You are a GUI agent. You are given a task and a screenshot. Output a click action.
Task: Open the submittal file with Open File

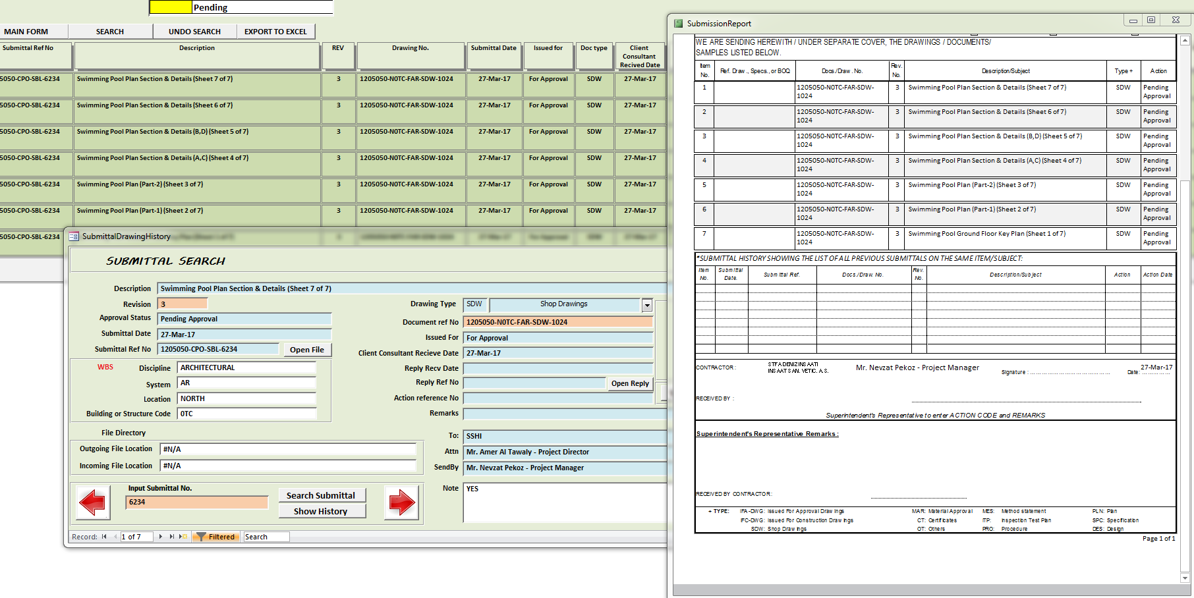point(307,350)
